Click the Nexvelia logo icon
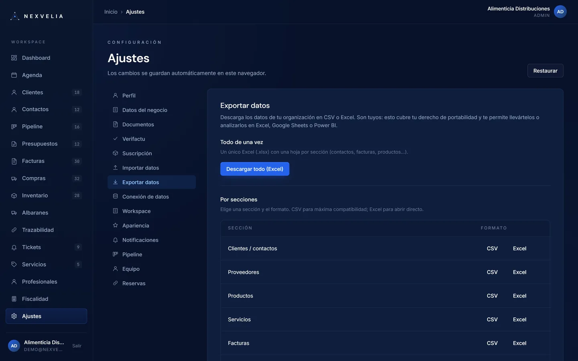 (15, 16)
